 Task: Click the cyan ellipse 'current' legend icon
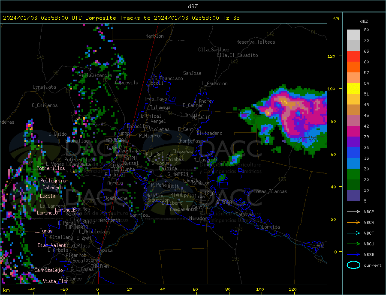pyautogui.click(x=353, y=265)
